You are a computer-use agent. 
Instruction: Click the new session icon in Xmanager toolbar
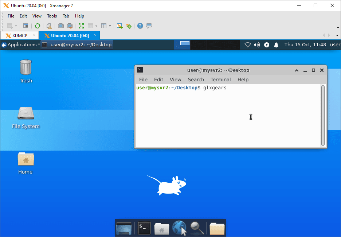click(x=10, y=26)
